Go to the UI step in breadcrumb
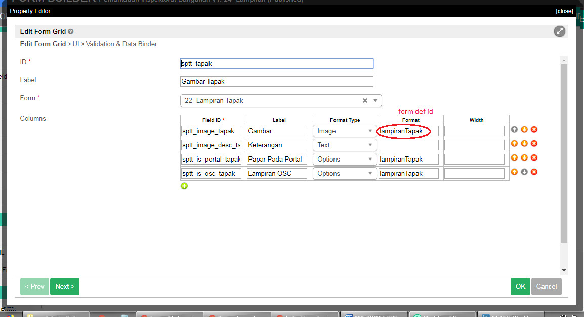584x317 pixels. (x=76, y=44)
